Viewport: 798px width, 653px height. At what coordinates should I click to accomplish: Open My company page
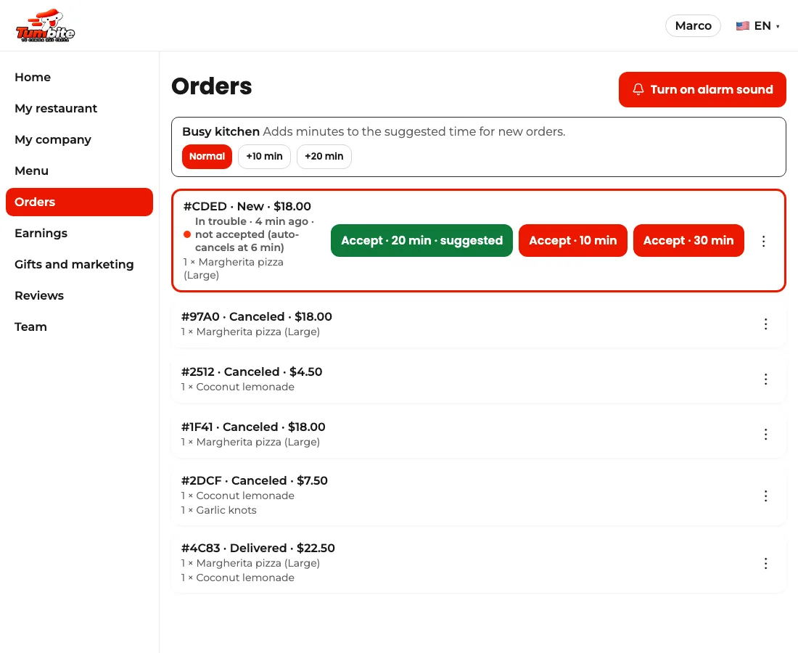pyautogui.click(x=79, y=139)
